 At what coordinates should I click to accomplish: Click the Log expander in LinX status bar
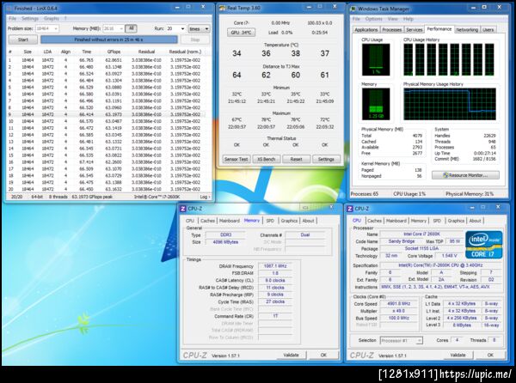[205, 197]
